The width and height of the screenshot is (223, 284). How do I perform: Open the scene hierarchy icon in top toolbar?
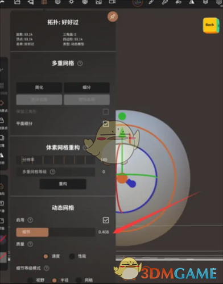[x=31, y=2]
